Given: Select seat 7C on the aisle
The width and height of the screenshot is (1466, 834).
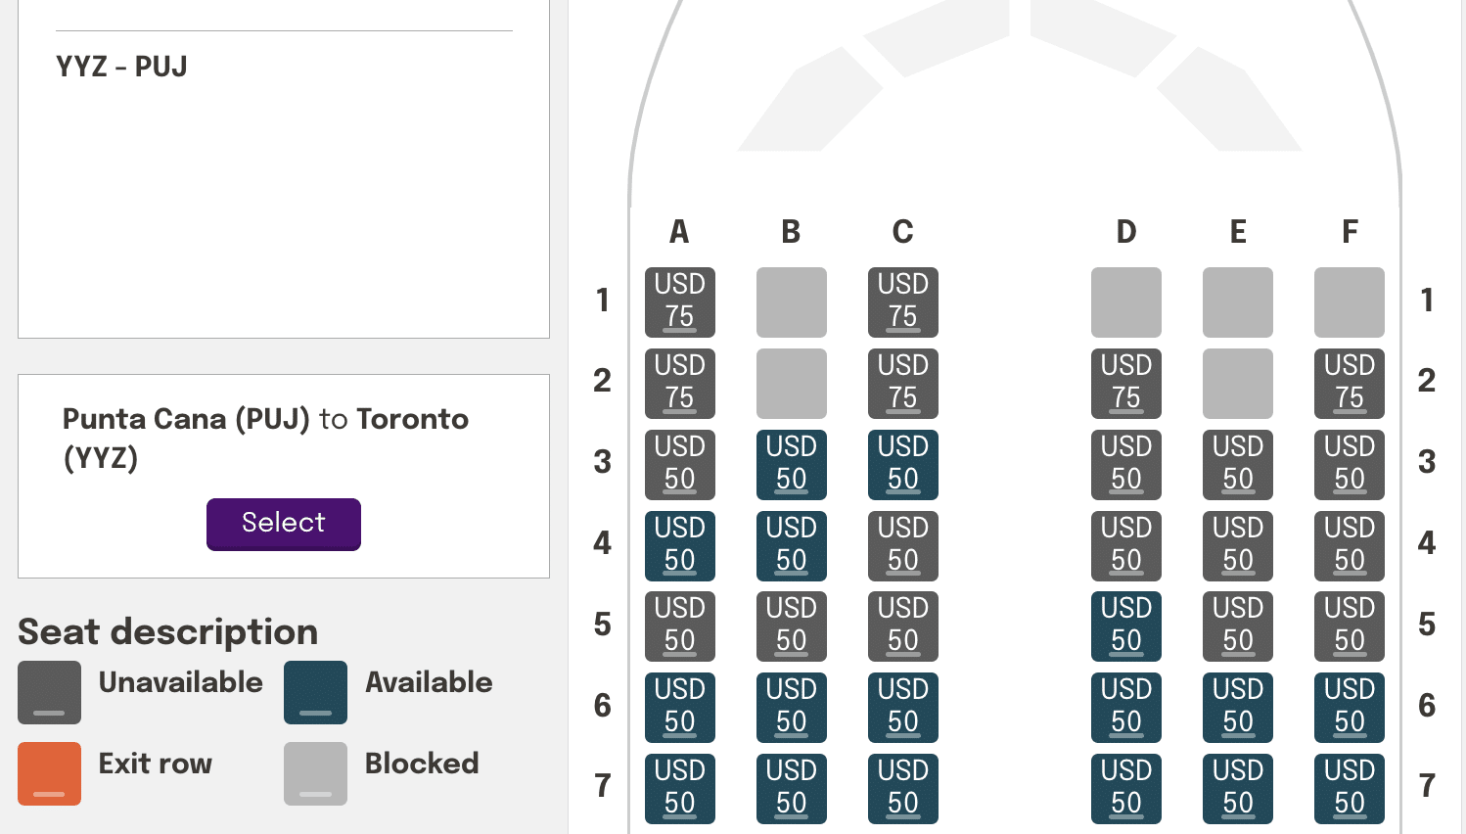Looking at the screenshot, I should click(x=902, y=788).
